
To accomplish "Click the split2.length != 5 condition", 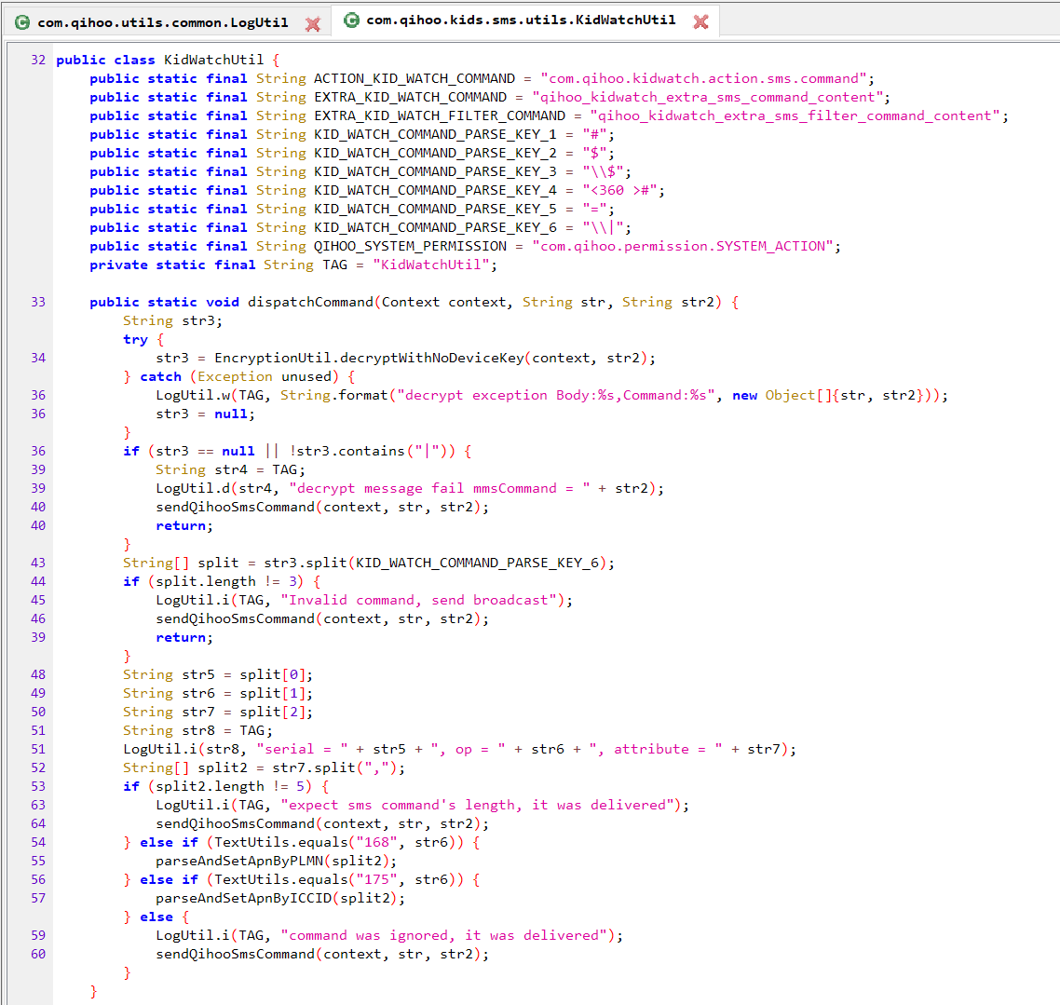I will tap(230, 787).
